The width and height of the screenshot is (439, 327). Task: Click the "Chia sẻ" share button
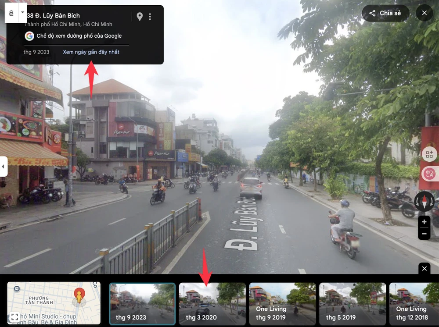click(385, 13)
